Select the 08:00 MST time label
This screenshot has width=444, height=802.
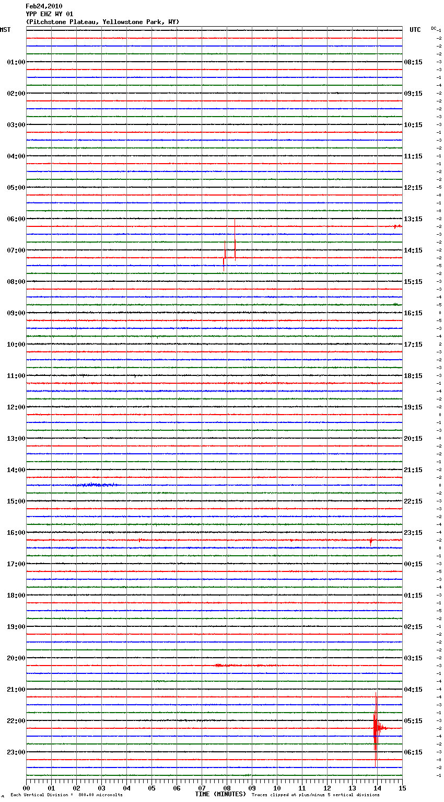point(16,282)
